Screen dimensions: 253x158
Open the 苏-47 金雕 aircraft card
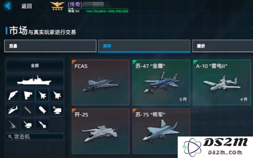(x=161, y=82)
